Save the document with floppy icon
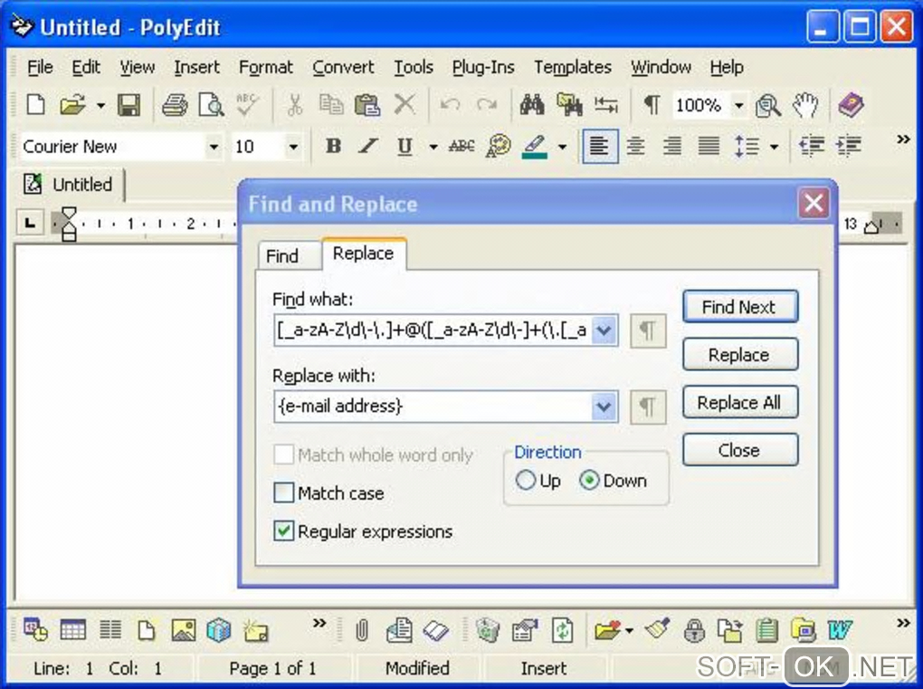Viewport: 923px width, 689px height. coord(128,105)
